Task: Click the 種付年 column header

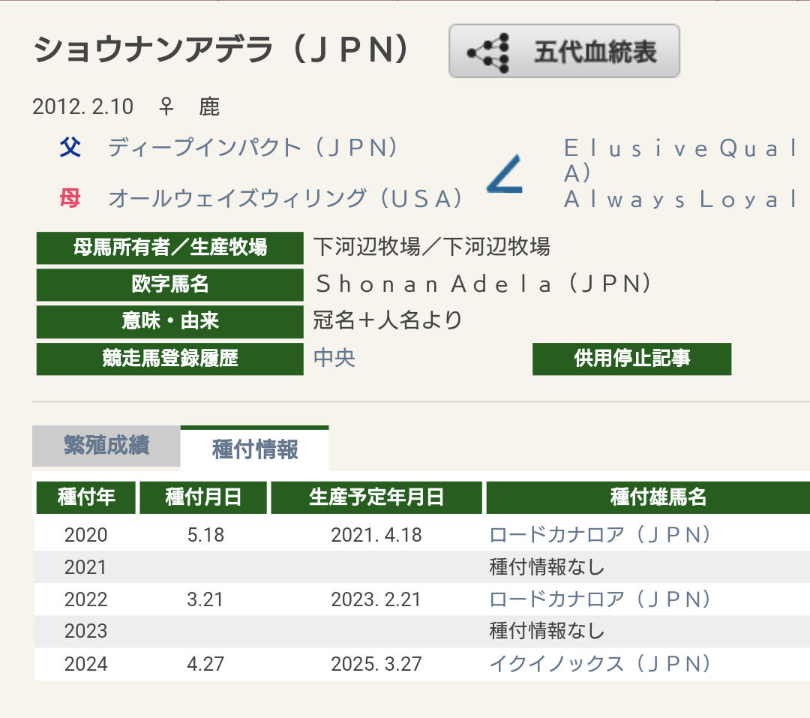Action: [86, 497]
